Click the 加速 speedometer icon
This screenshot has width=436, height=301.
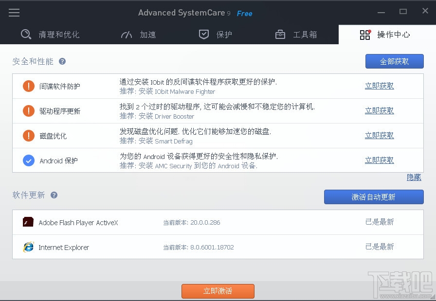click(126, 35)
